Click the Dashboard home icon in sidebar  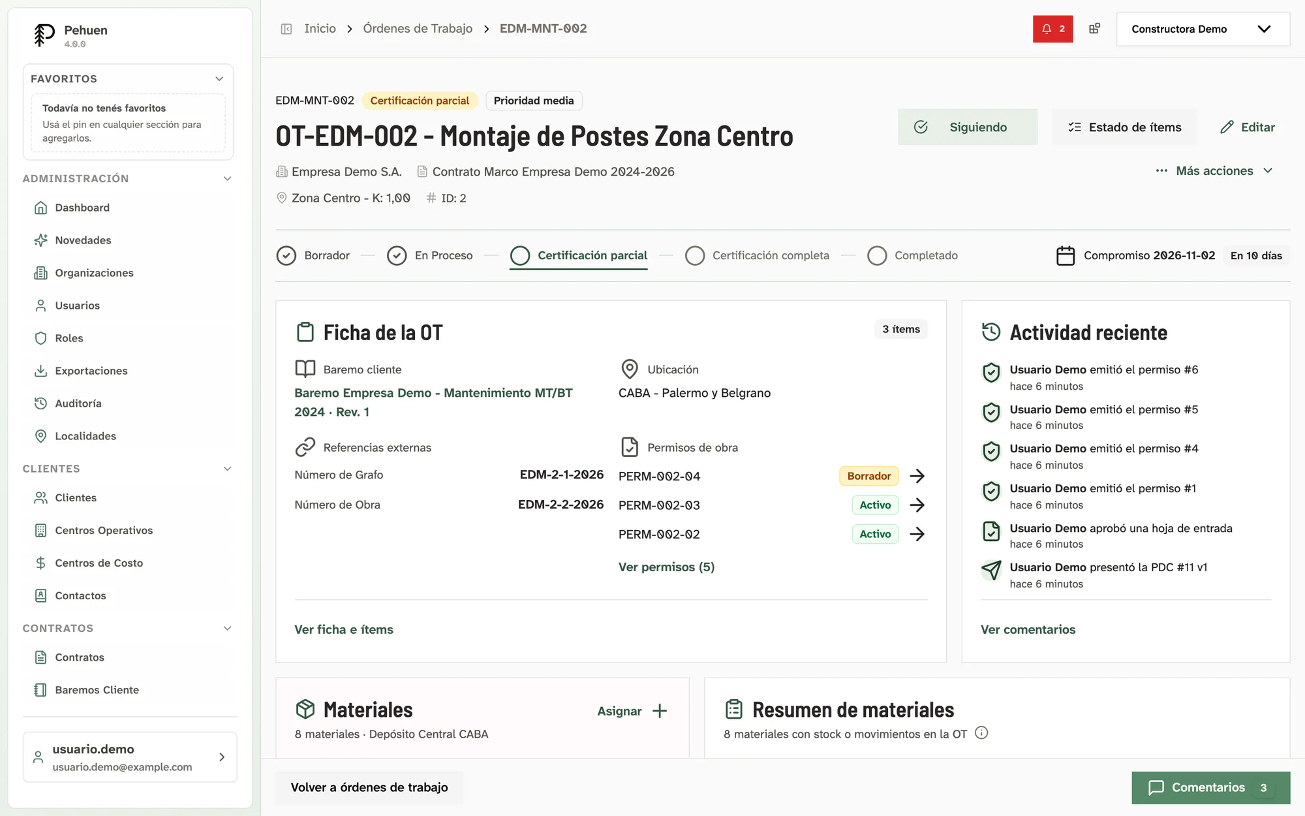(x=40, y=208)
